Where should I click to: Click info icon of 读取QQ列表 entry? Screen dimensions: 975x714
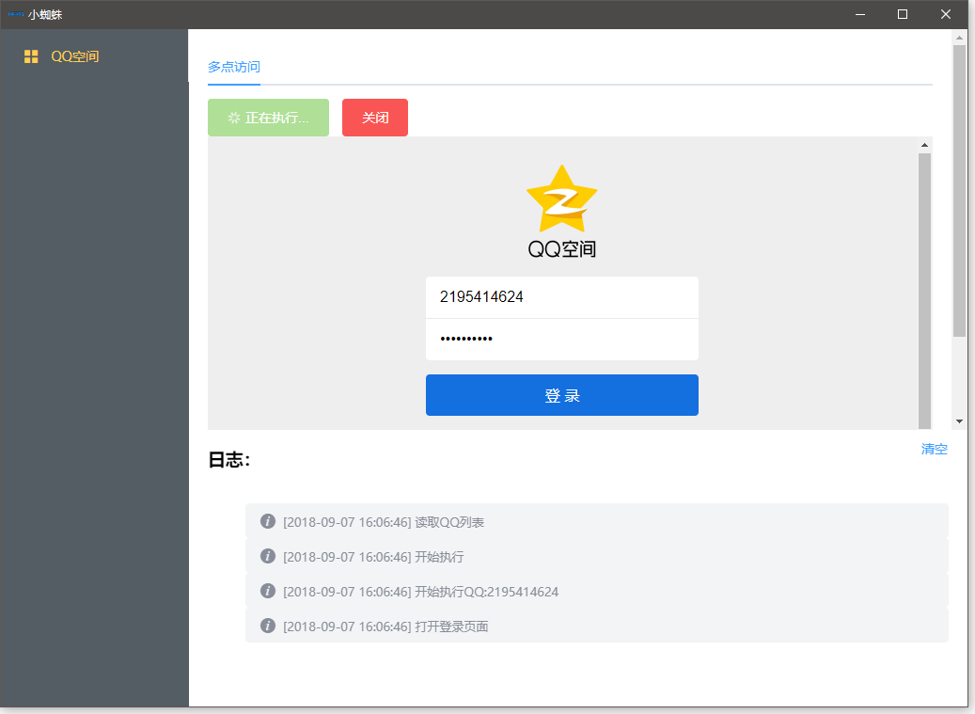coord(268,521)
